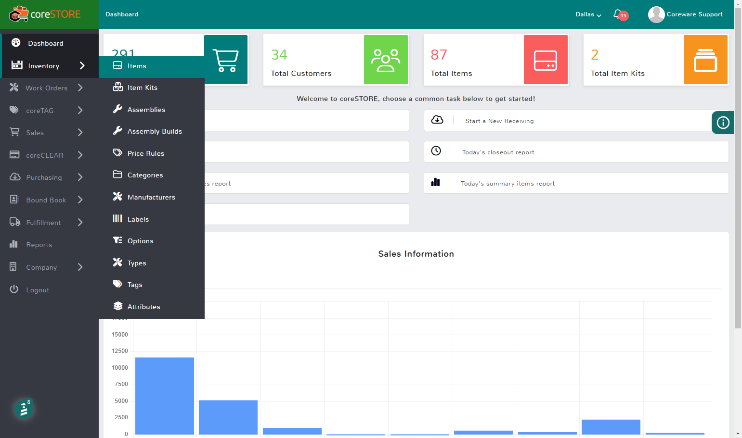The image size is (742, 438).
Task: Click the Sales cart icon in sidebar
Action: [15, 132]
